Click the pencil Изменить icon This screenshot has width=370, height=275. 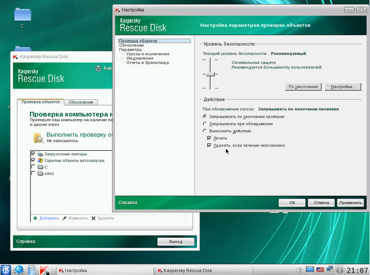pyautogui.click(x=64, y=218)
